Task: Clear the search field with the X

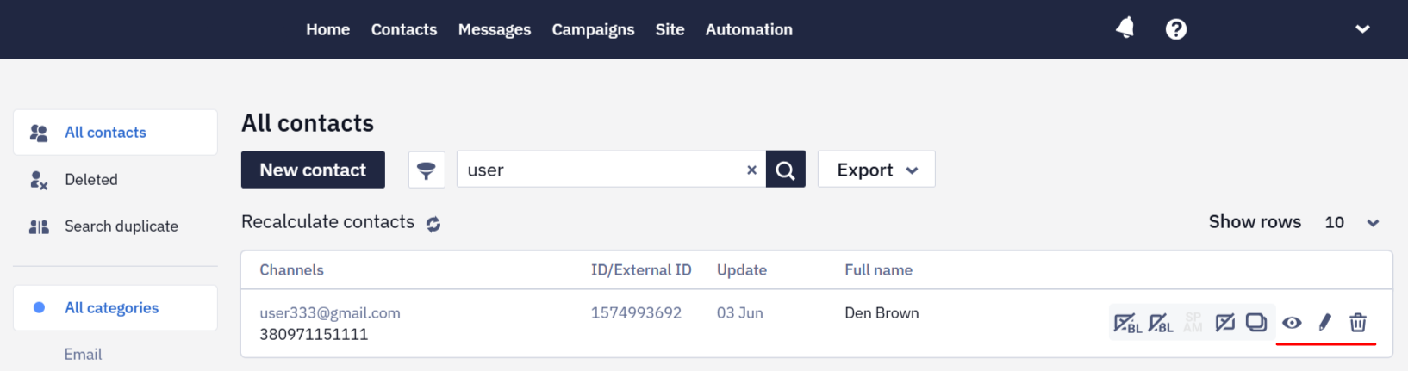Action: 751,170
